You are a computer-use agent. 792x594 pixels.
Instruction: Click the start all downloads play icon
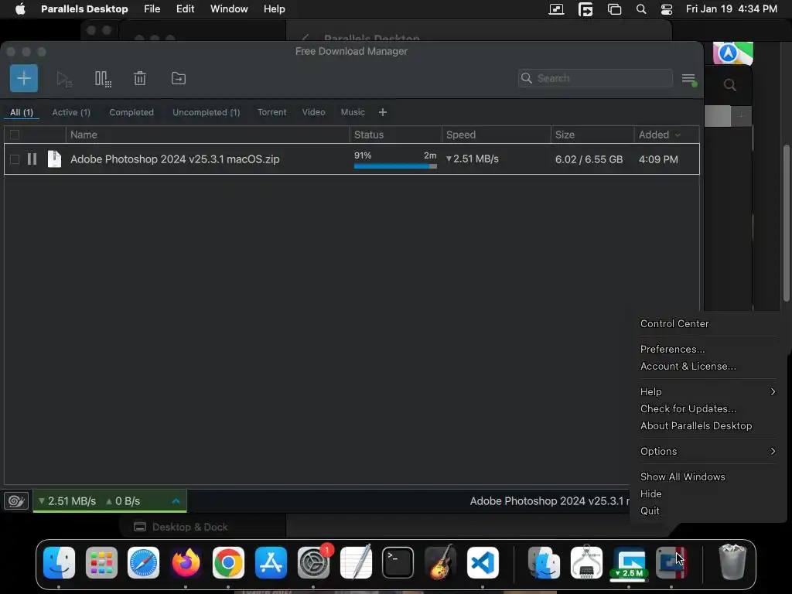click(x=63, y=79)
